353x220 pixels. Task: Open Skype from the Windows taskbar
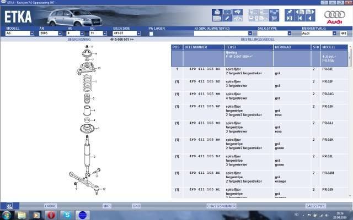66,215
